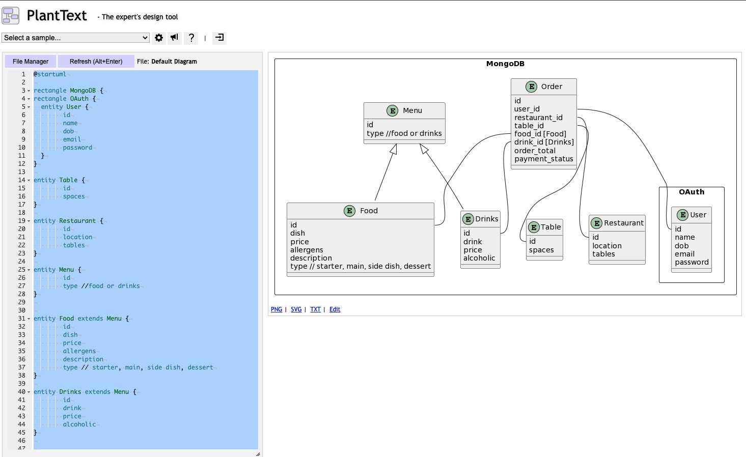The height and width of the screenshot is (457, 746).
Task: Open the SVG diagram link
Action: [x=296, y=309]
